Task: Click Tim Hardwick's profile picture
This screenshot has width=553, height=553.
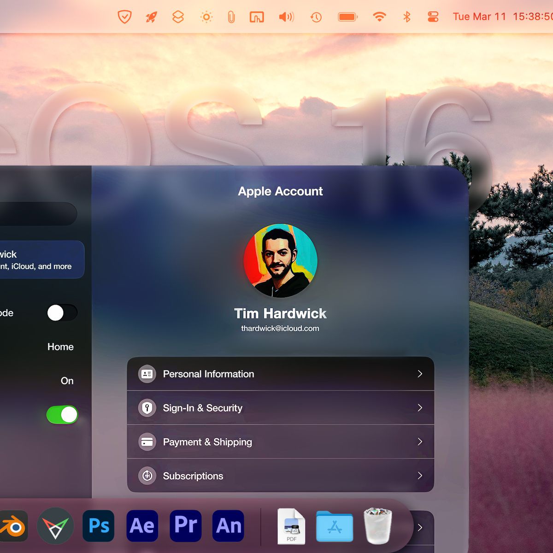Action: [x=280, y=261]
